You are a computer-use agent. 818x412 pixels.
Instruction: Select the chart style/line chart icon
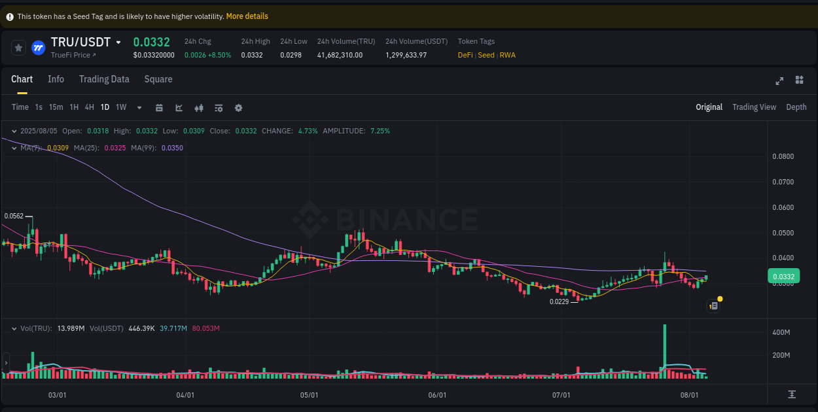(x=179, y=107)
